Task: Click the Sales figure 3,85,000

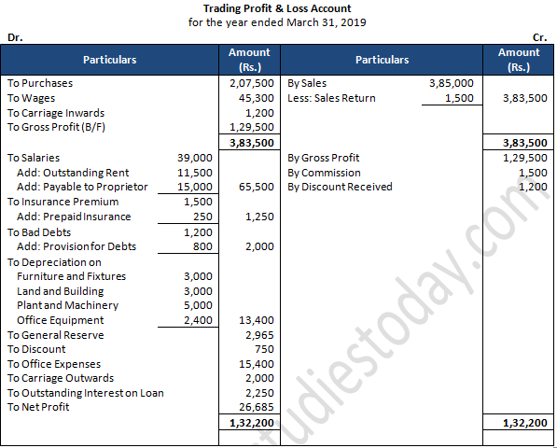Action: (452, 83)
